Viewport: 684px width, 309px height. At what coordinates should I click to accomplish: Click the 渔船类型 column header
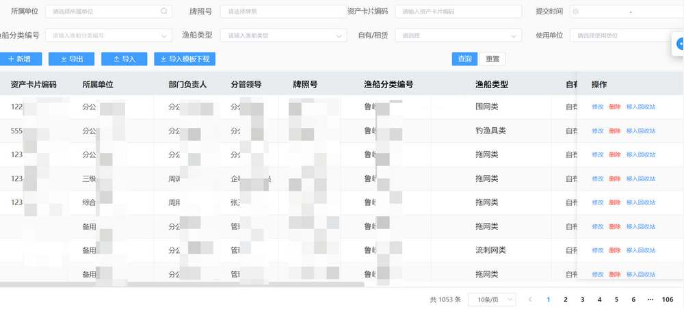point(492,85)
